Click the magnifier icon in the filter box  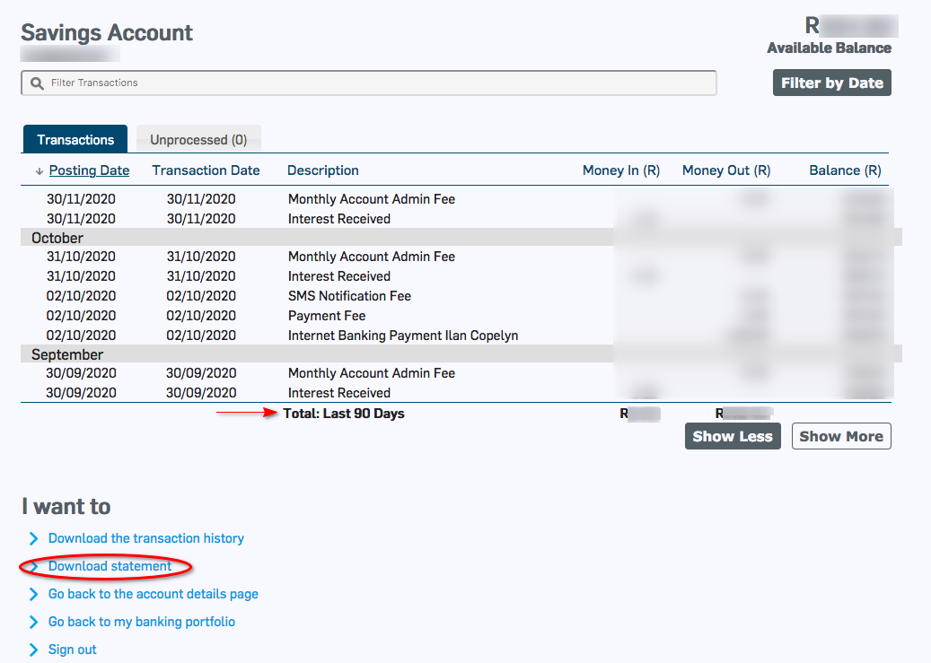click(37, 83)
